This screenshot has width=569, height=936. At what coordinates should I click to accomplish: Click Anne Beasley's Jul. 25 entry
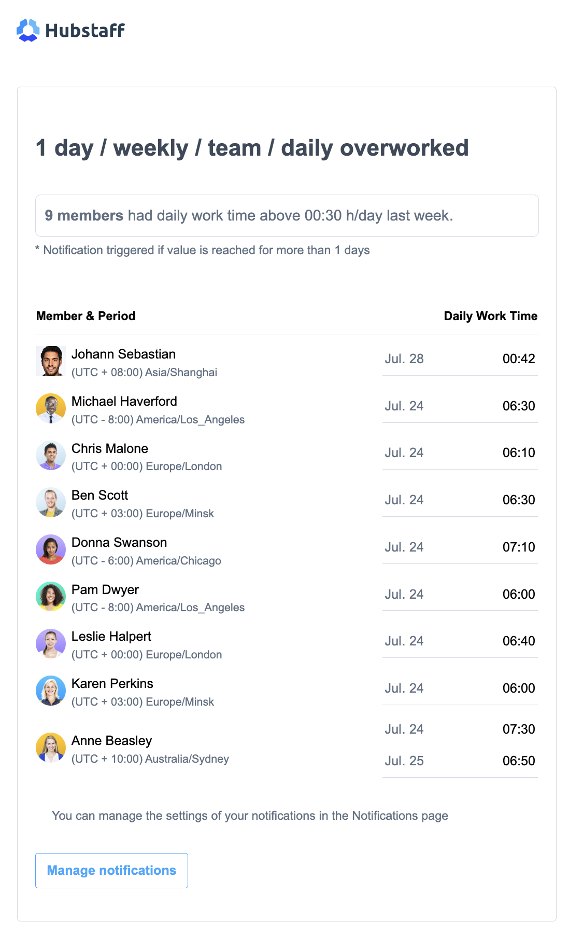404,761
